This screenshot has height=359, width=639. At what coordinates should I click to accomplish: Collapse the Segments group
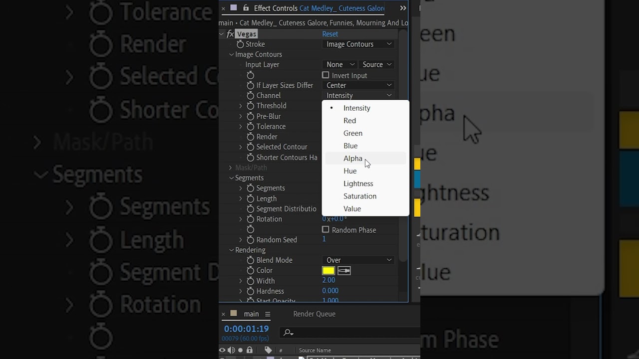coord(231,178)
